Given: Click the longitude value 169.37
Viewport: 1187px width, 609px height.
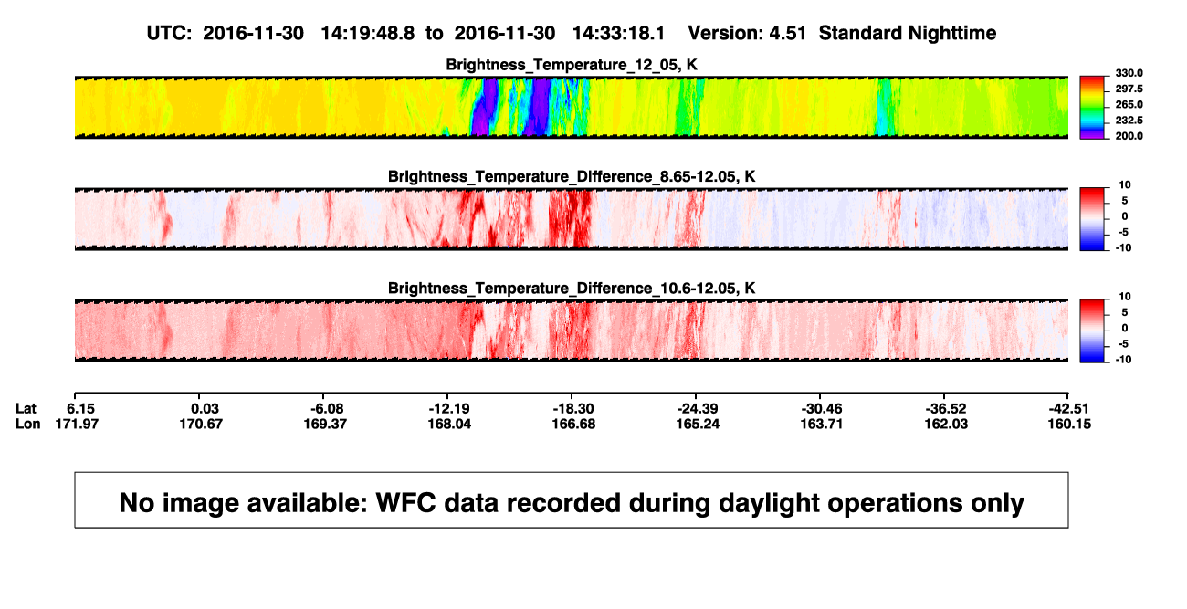Looking at the screenshot, I should (326, 424).
